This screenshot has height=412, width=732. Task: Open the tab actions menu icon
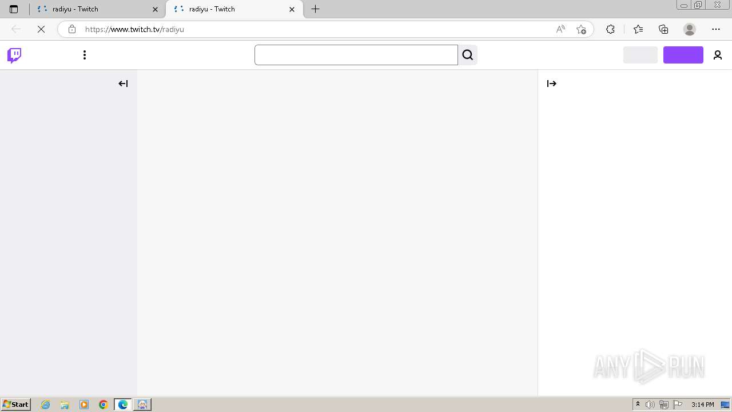[14, 9]
